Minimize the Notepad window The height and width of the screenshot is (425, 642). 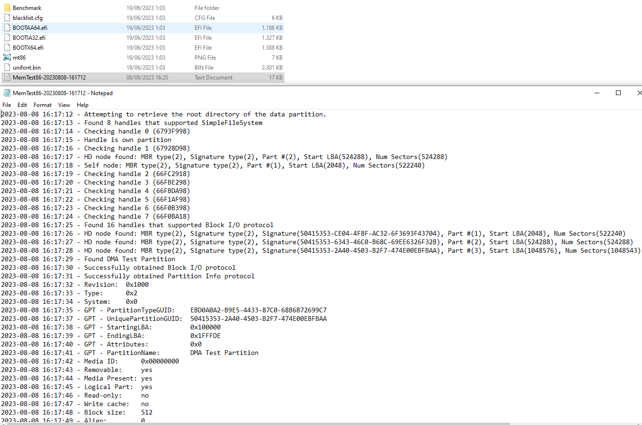pyautogui.click(x=597, y=93)
